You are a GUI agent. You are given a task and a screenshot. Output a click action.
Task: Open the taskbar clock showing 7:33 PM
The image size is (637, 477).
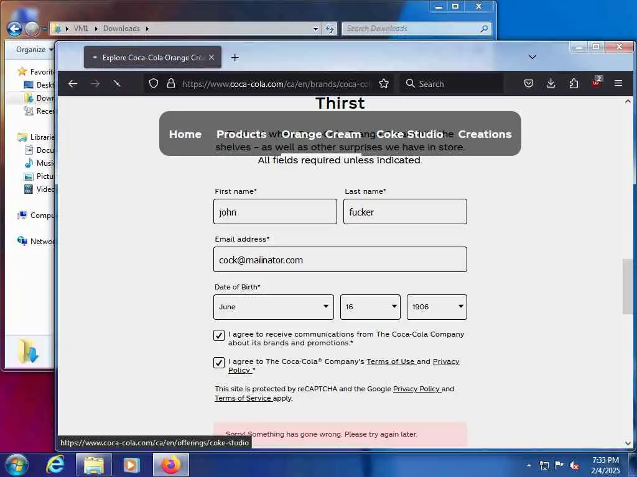605,465
